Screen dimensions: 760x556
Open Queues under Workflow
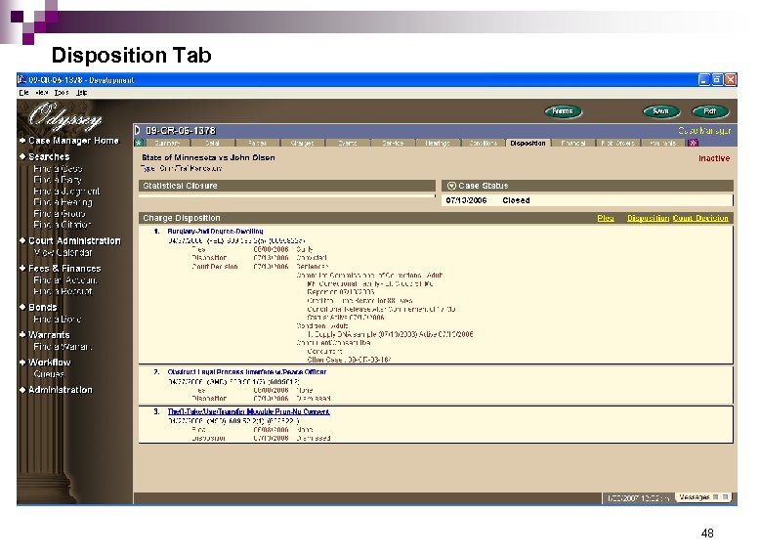click(x=49, y=373)
